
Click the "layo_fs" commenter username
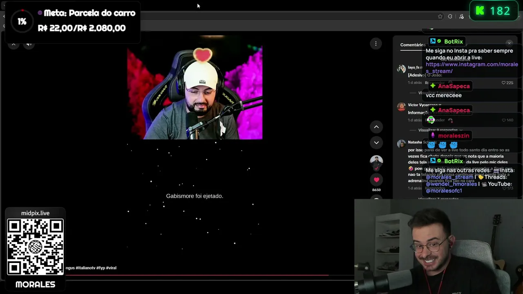coord(414,67)
